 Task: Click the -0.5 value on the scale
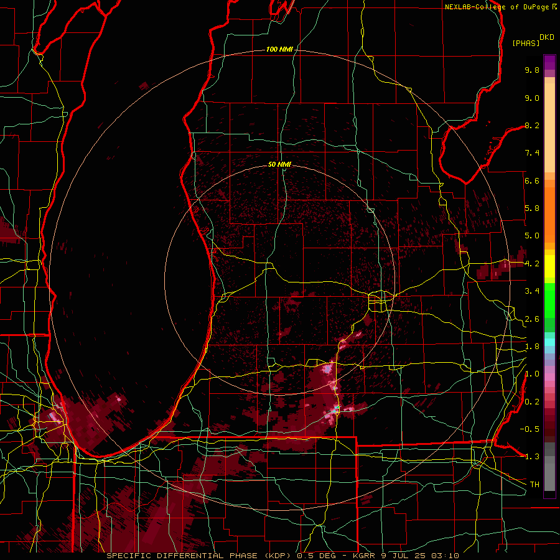click(530, 429)
